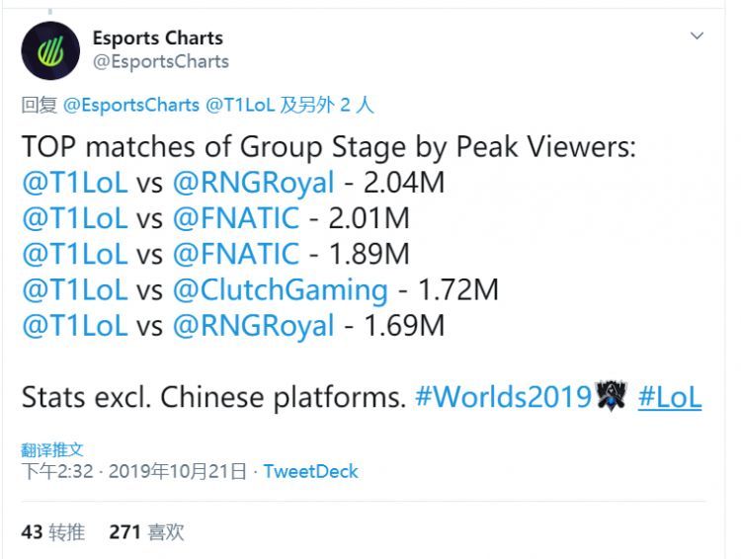The image size is (741, 559).
Task: Click the Worlds 2019 trophy emoji icon
Action: tap(611, 396)
